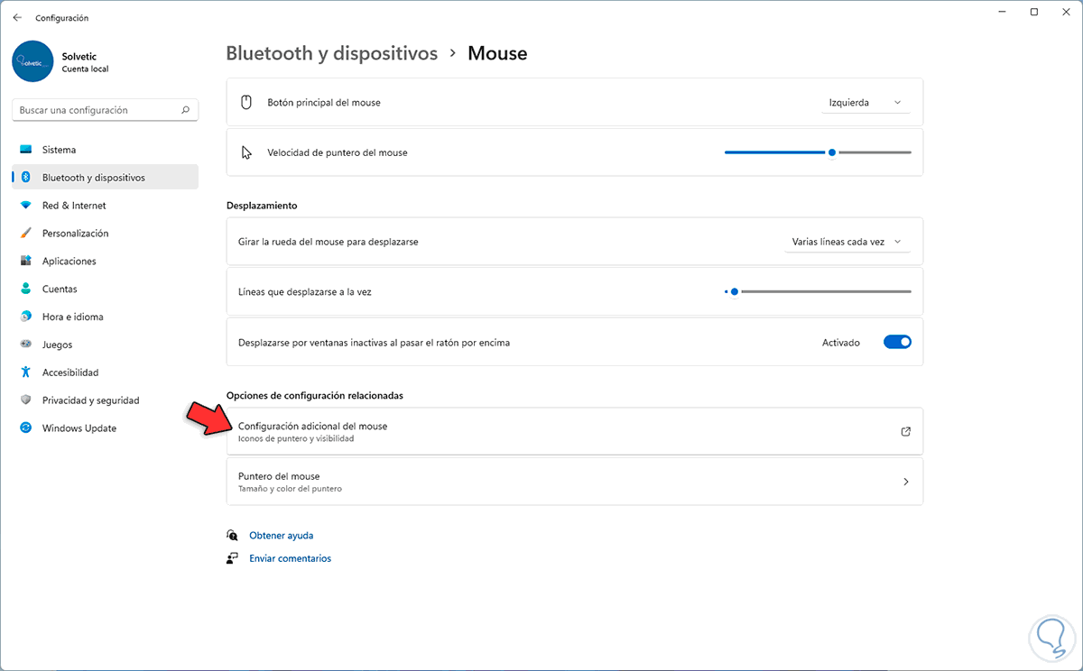Go to Hora e idioma section
1083x671 pixels.
click(x=72, y=317)
